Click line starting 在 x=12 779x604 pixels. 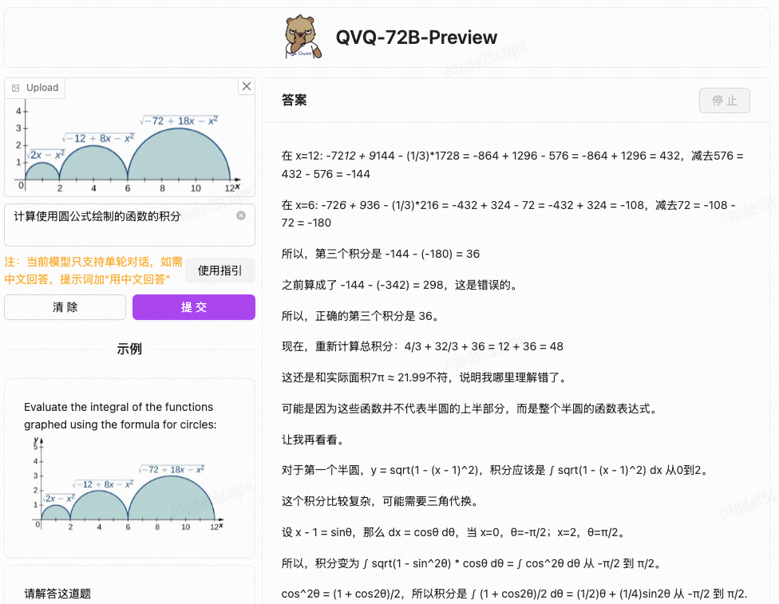point(512,165)
